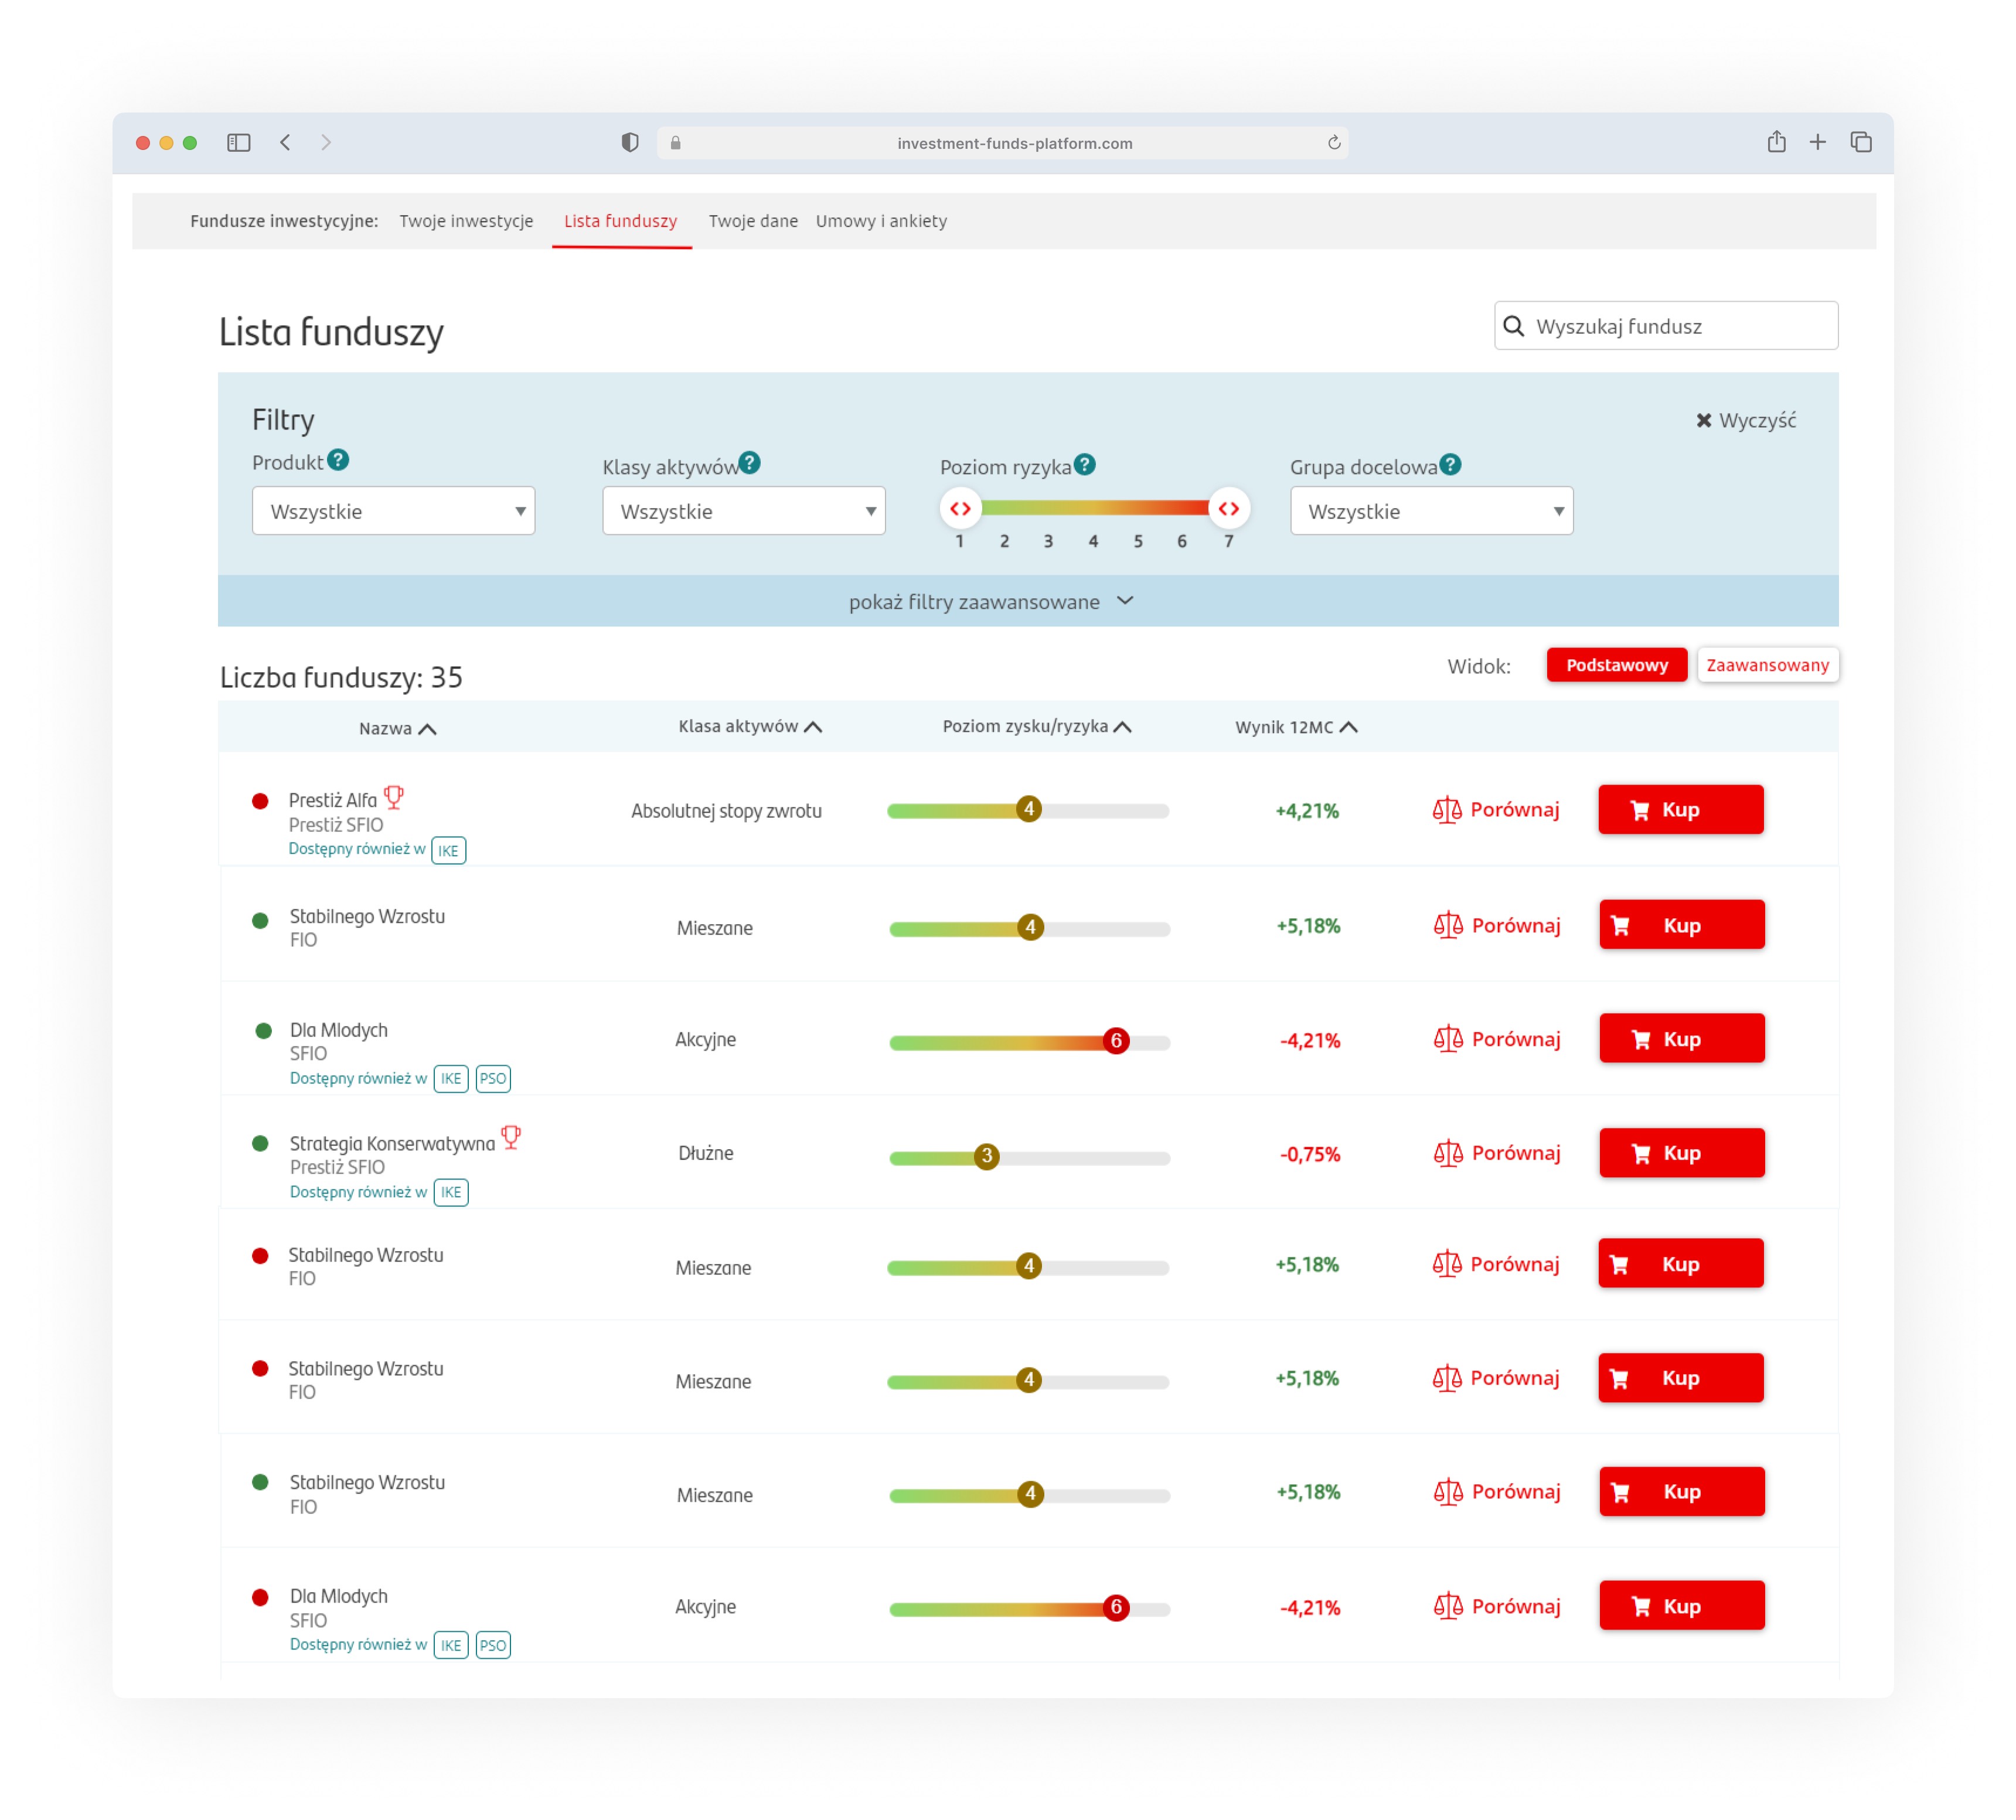Click the comparison scales icon for Dla Mlodych
The image size is (2016, 1820).
pyautogui.click(x=1449, y=1039)
